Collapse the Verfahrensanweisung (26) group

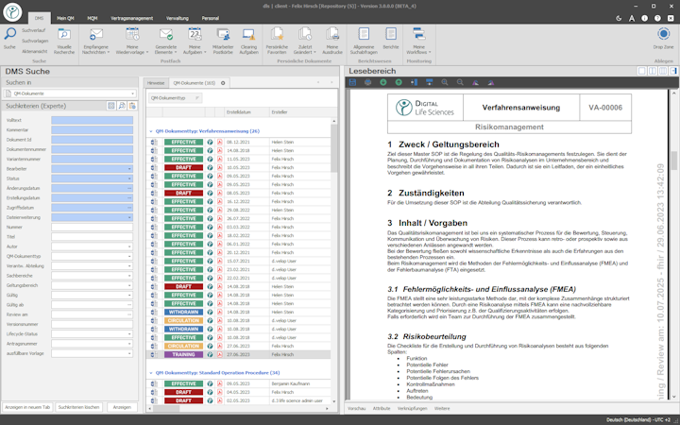coord(151,131)
